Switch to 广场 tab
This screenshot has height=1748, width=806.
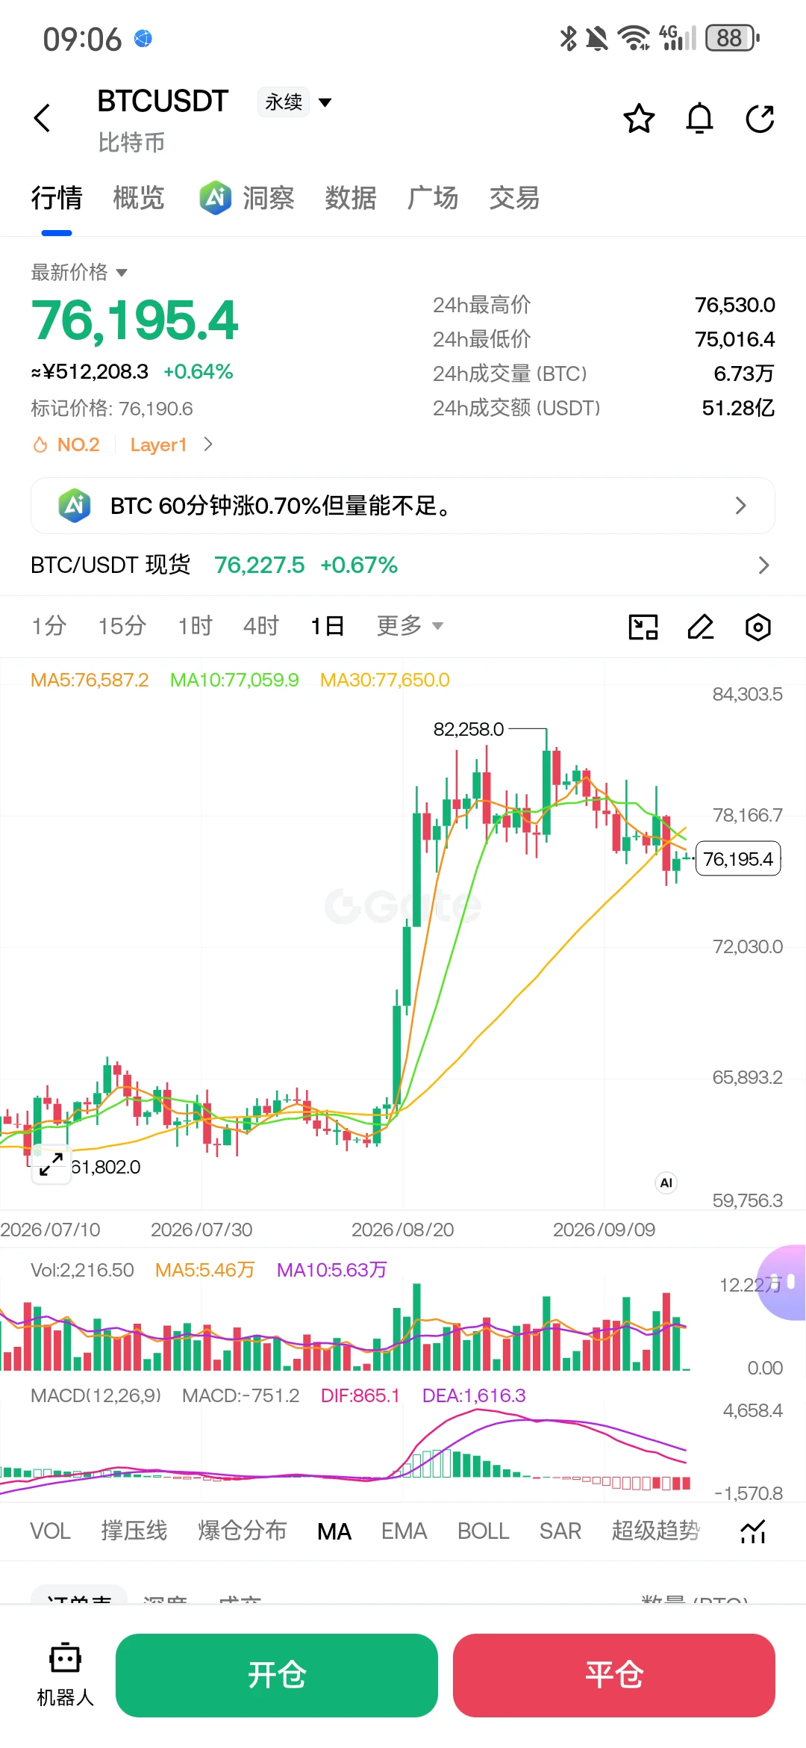point(433,198)
